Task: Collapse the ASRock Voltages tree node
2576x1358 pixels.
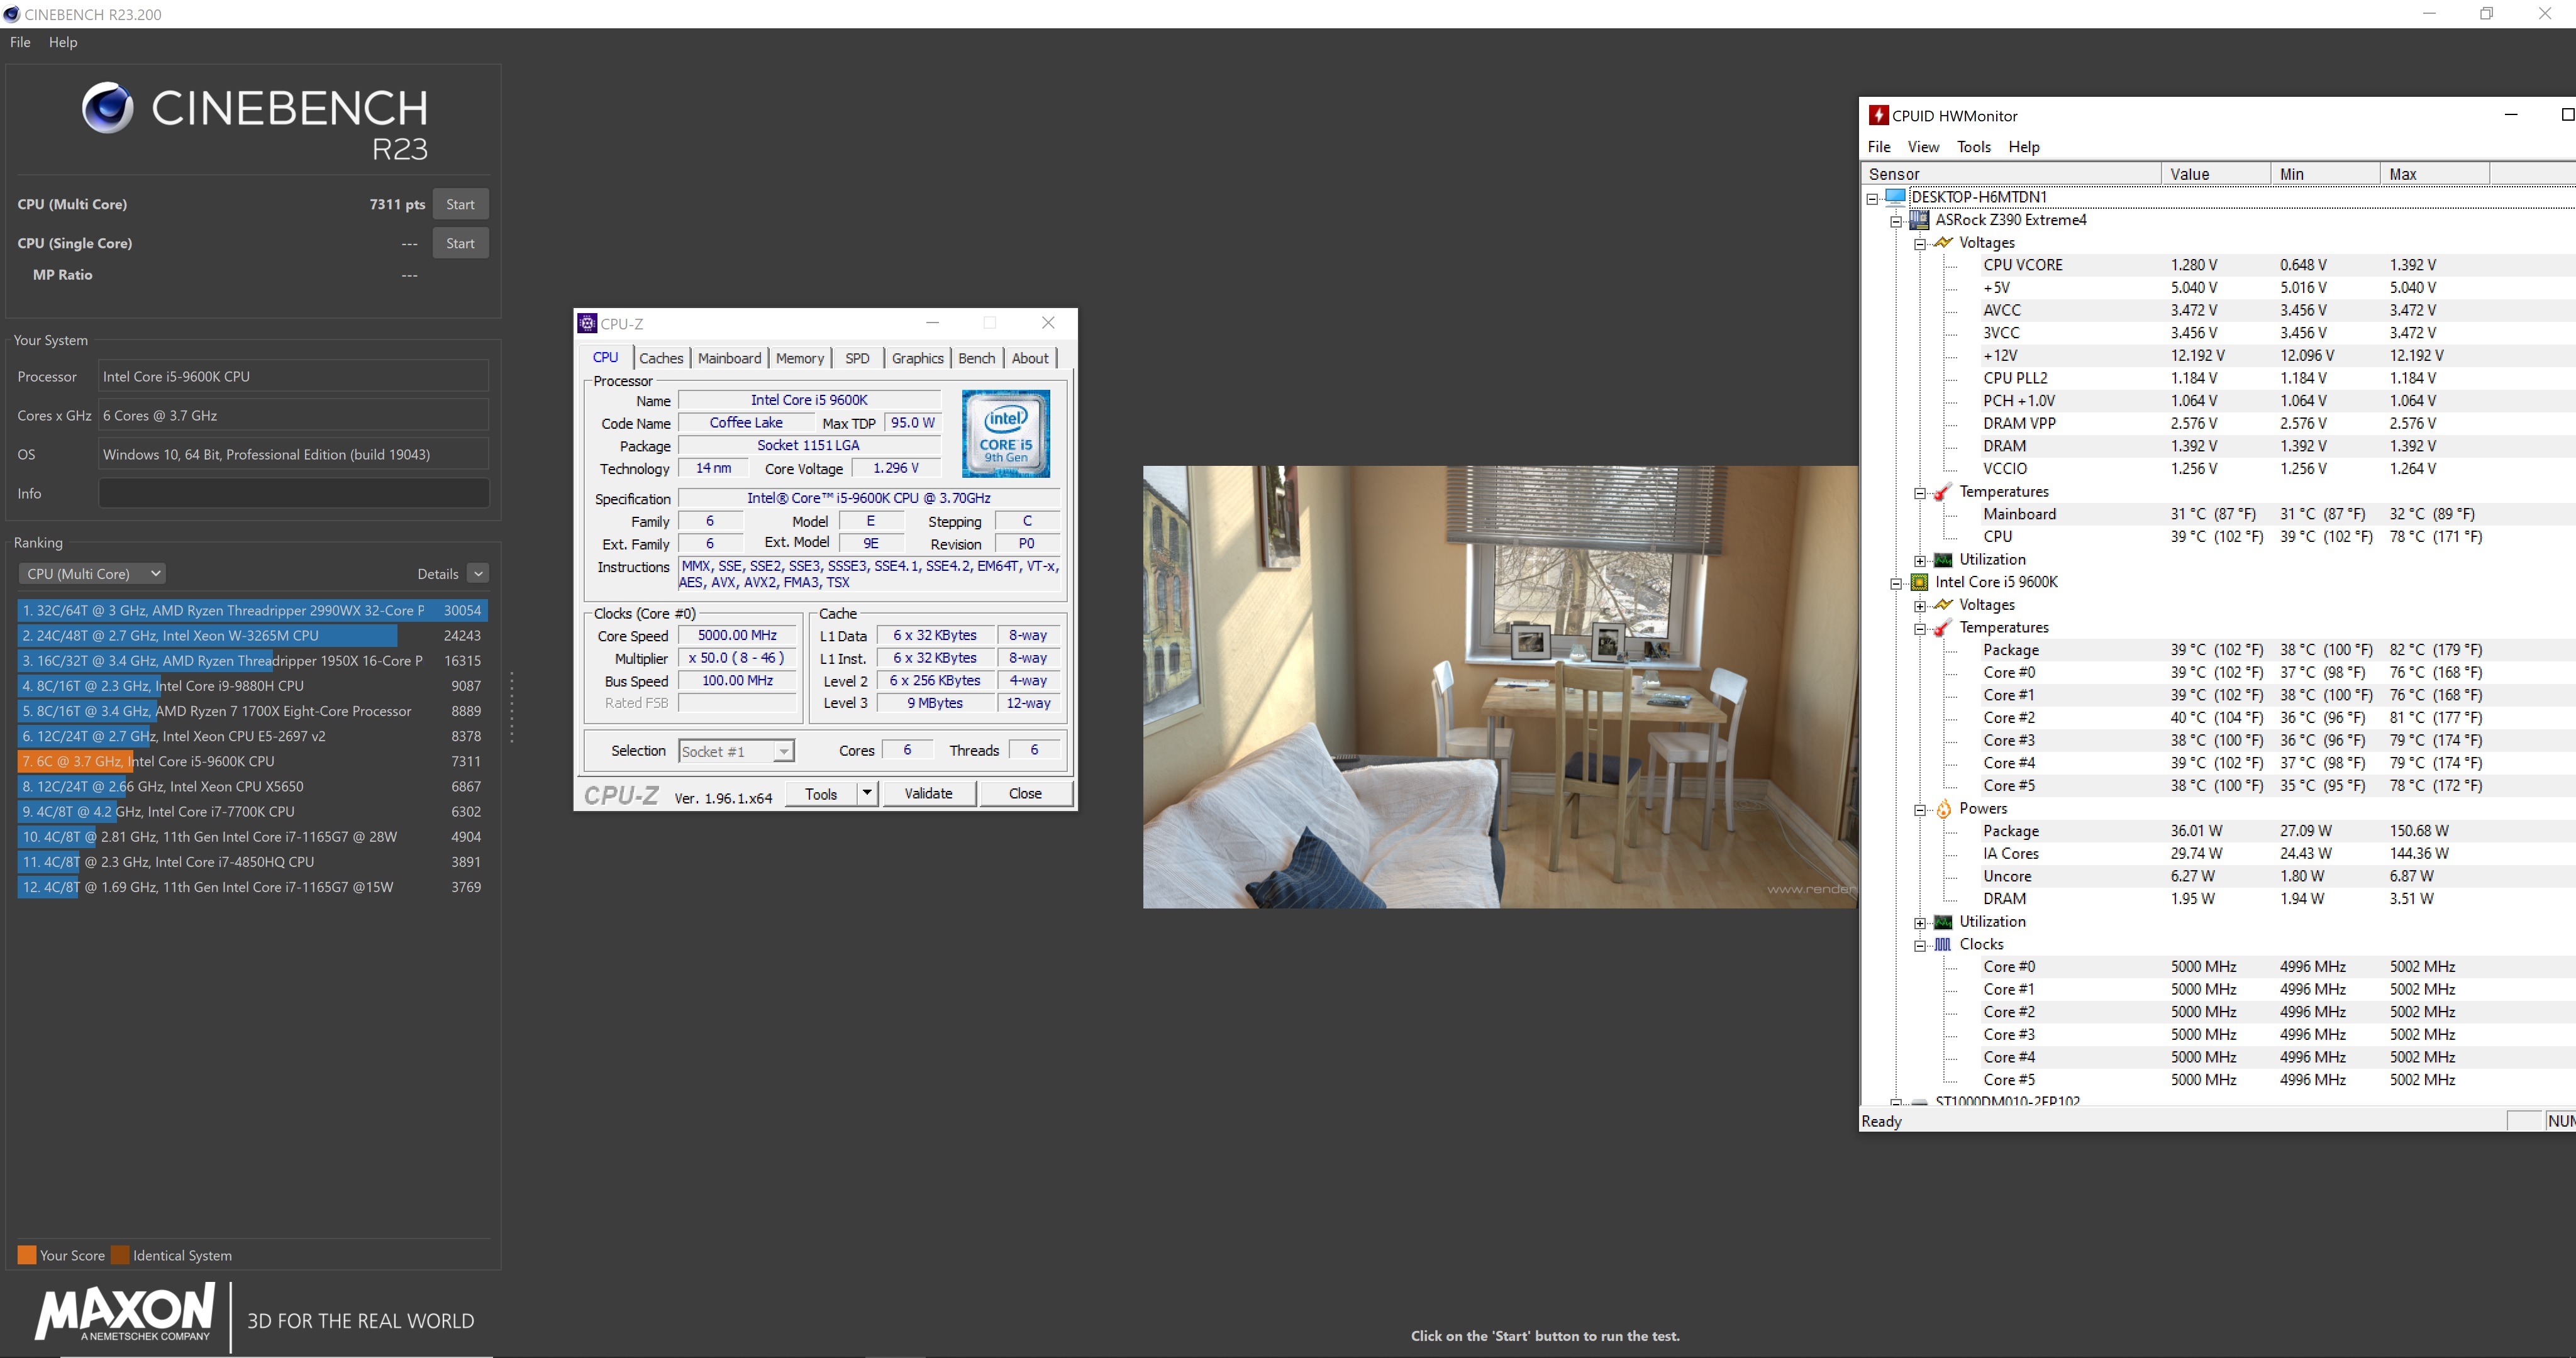Action: tap(1919, 244)
